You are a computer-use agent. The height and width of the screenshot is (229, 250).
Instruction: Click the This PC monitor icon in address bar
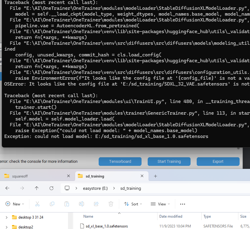[x=67, y=188]
